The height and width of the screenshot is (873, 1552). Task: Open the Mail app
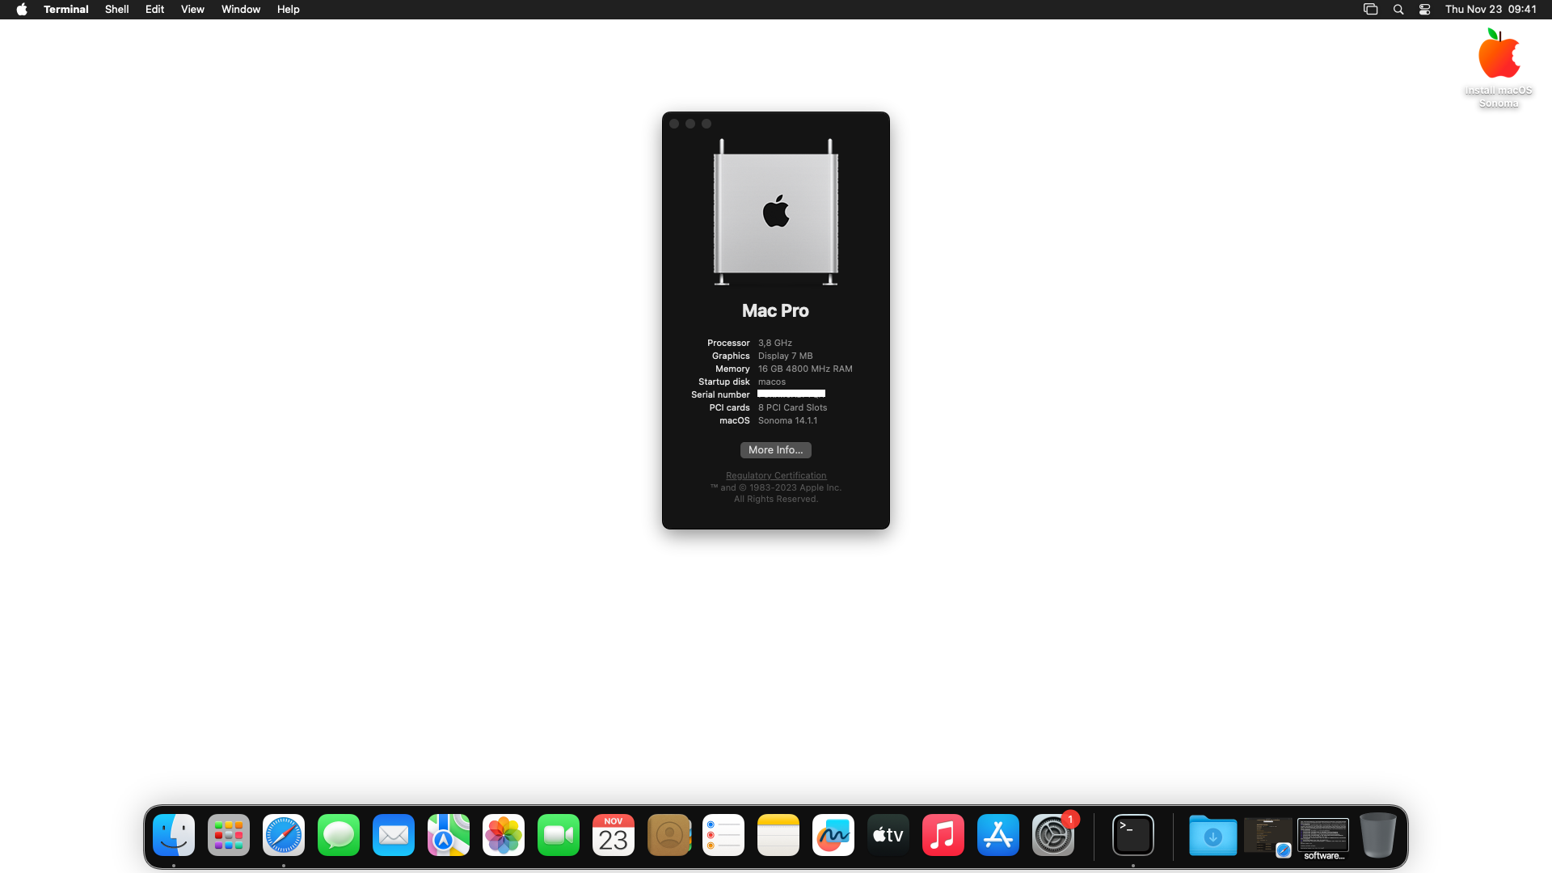tap(393, 835)
